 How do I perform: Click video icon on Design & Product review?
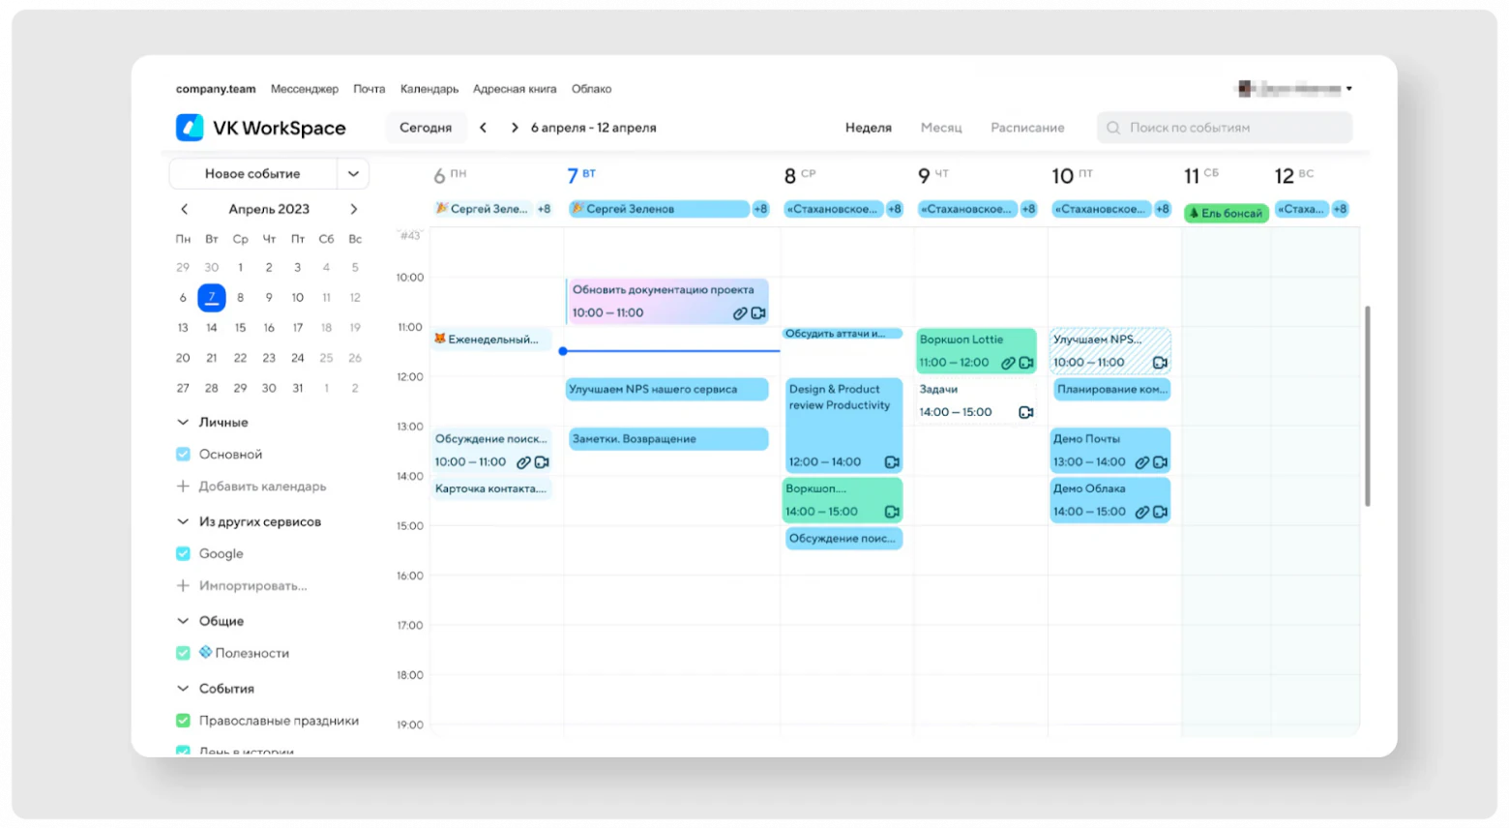point(892,462)
